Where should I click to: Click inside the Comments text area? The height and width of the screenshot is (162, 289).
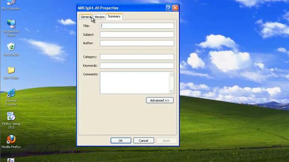click(135, 83)
